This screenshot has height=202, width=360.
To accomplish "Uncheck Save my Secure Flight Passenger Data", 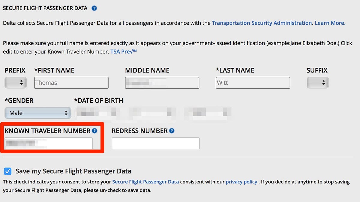I will (x=7, y=171).
